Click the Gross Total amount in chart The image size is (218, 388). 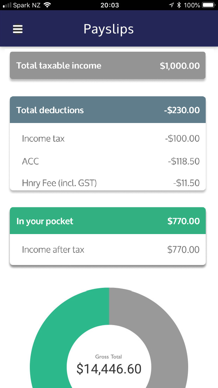(108, 368)
